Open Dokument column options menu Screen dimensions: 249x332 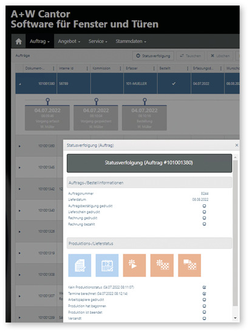click(x=53, y=68)
